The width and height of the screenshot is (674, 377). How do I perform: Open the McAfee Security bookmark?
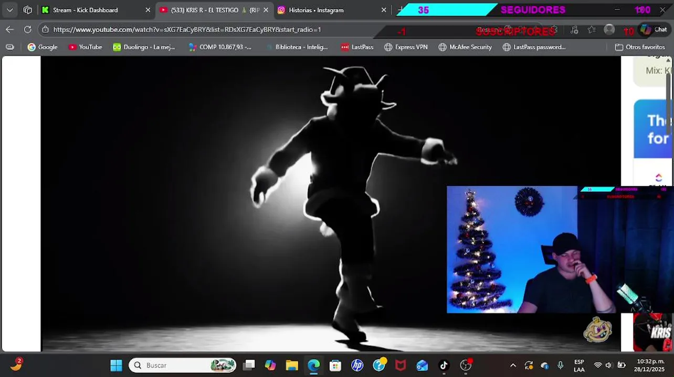point(465,47)
